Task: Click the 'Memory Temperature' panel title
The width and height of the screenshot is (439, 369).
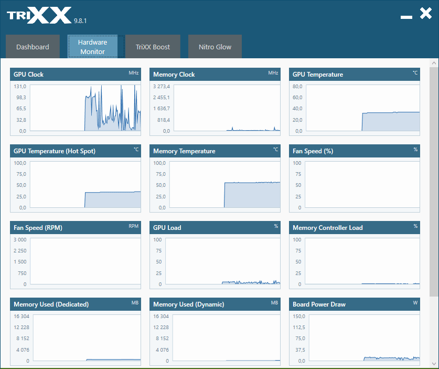Action: point(184,151)
